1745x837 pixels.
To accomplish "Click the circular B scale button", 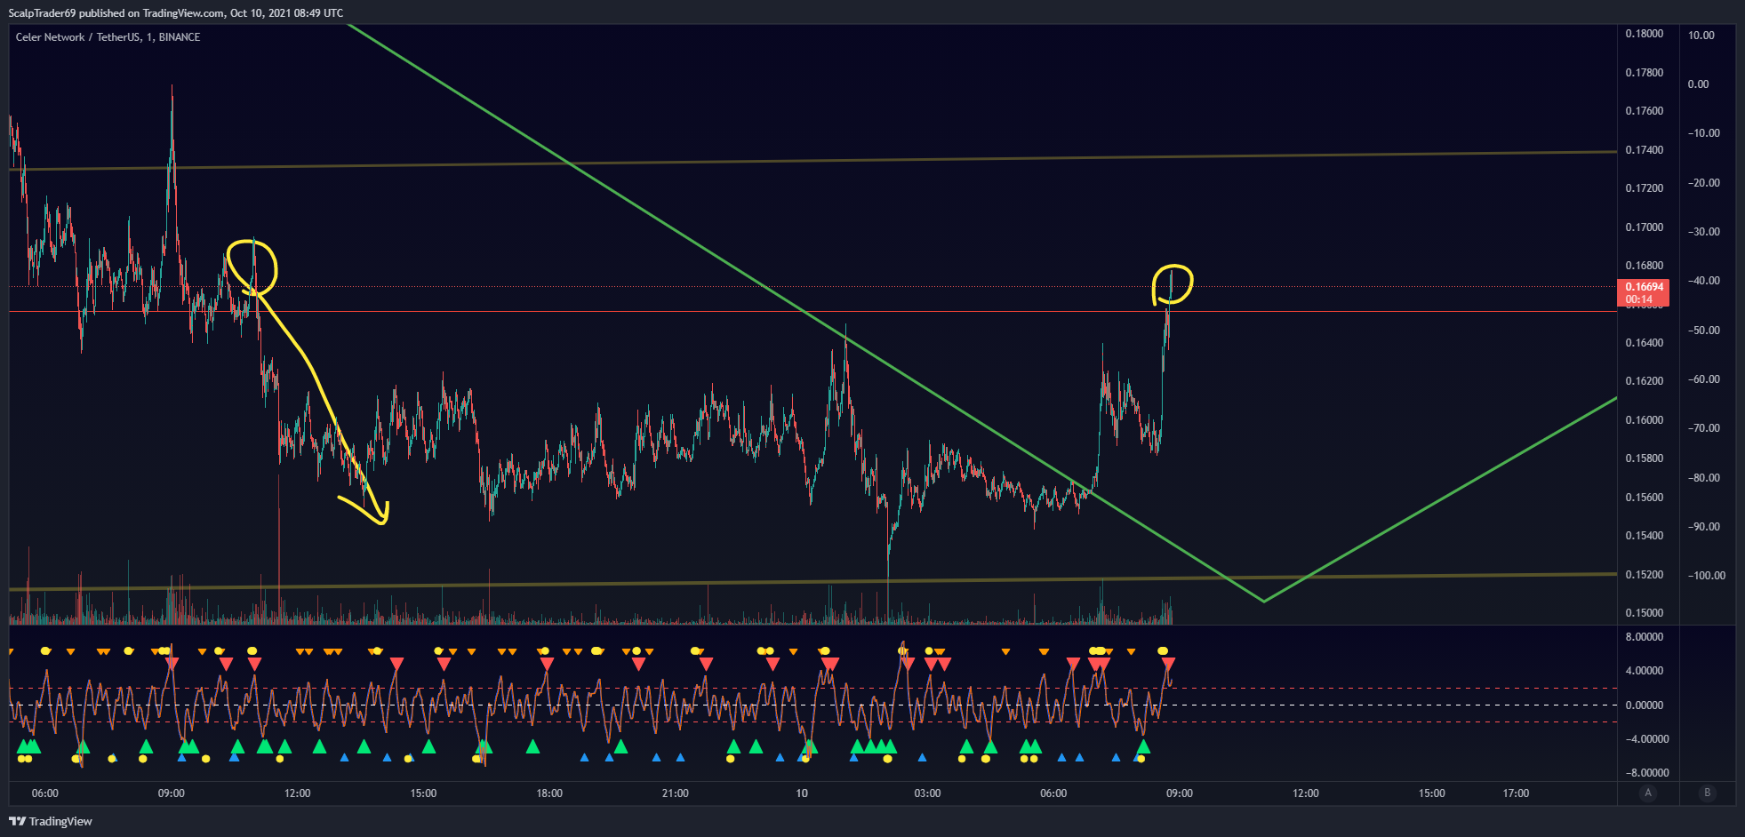I will [1707, 793].
